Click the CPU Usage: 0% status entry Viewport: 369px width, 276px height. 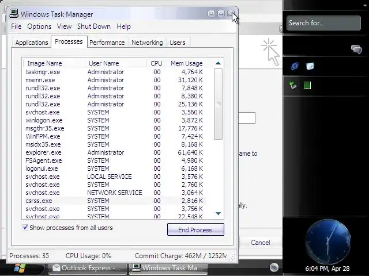88,255
